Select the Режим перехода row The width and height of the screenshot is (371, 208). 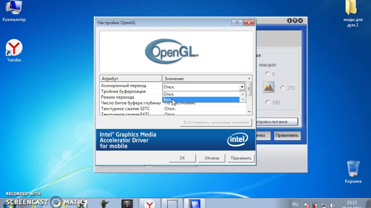pyautogui.click(x=131, y=97)
